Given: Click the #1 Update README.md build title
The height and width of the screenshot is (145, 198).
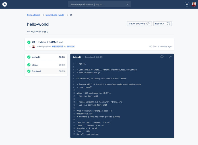Looking at the screenshot, I should [47, 42].
